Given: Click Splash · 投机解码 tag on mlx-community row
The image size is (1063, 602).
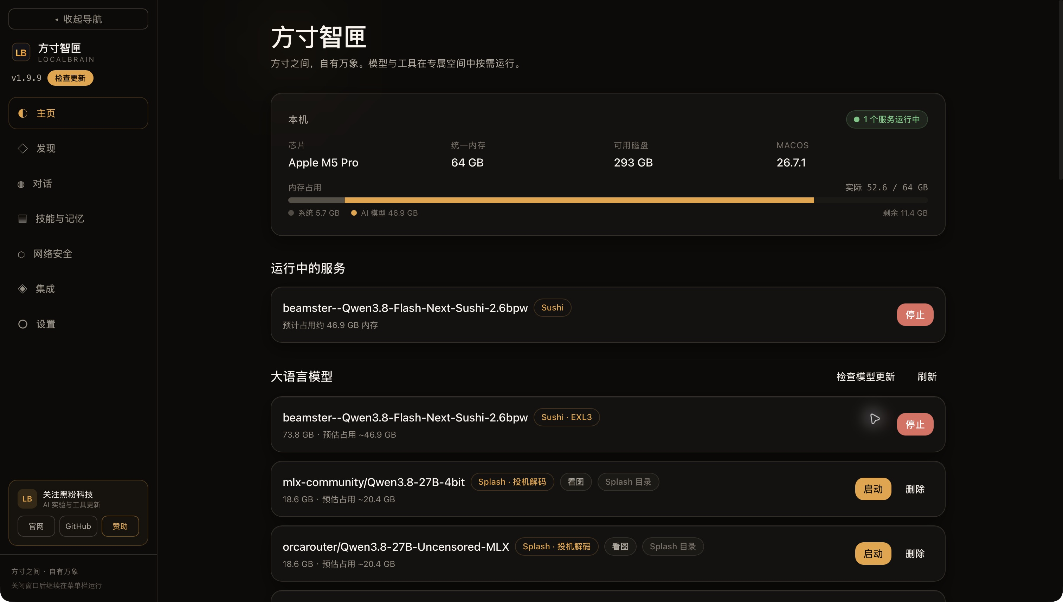Looking at the screenshot, I should [512, 482].
